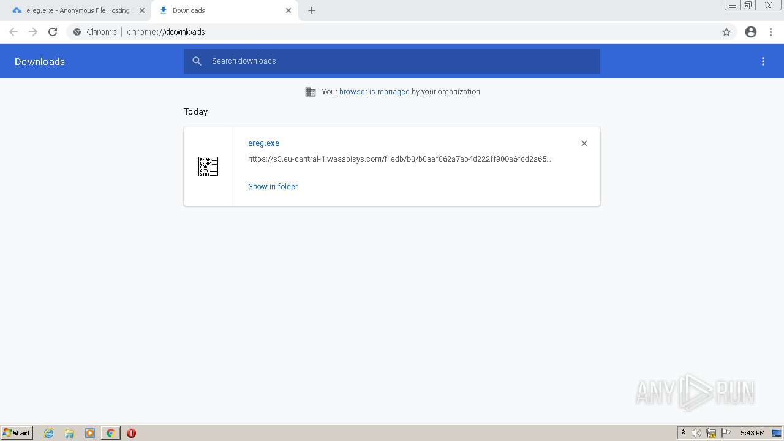Click the Search downloads field
The height and width of the screenshot is (441, 784).
392,61
